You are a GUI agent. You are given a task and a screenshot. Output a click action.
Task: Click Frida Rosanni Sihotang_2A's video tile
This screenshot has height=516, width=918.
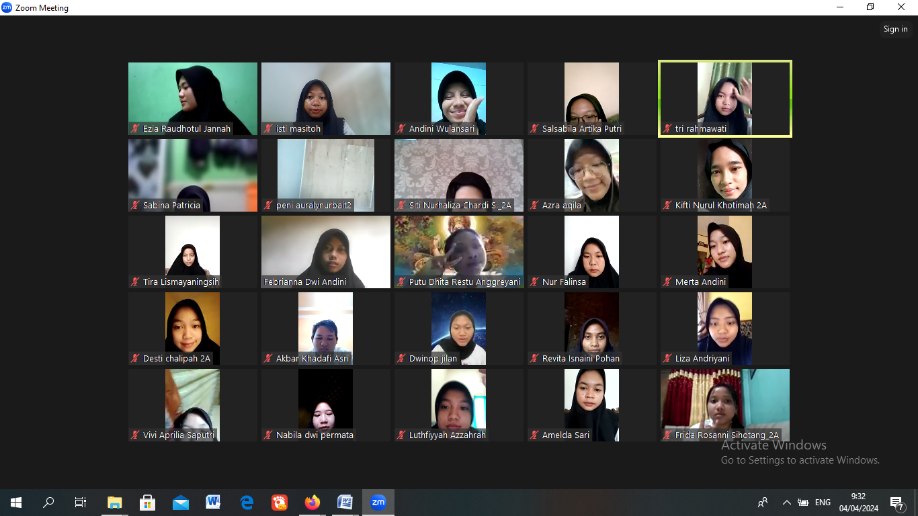[724, 405]
